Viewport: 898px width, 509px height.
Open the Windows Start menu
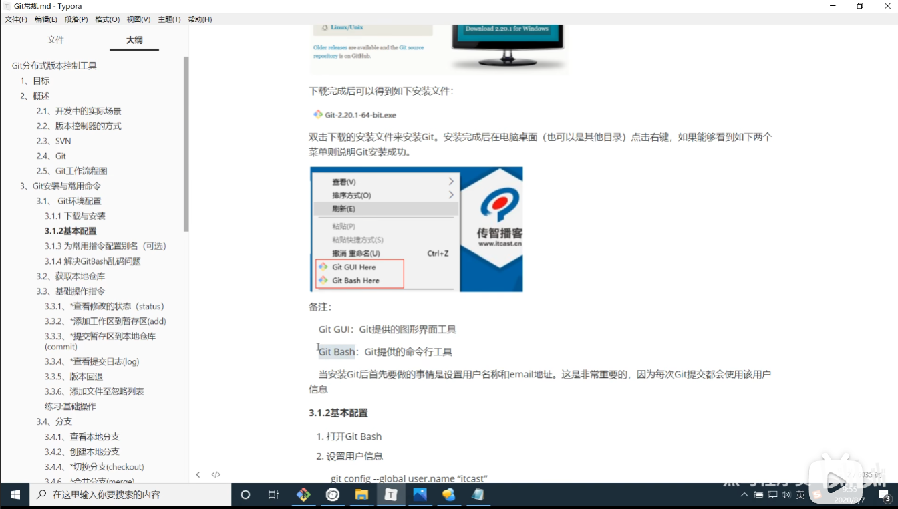(x=15, y=495)
